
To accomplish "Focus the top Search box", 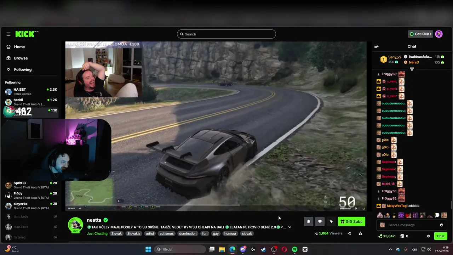I will coord(226,34).
